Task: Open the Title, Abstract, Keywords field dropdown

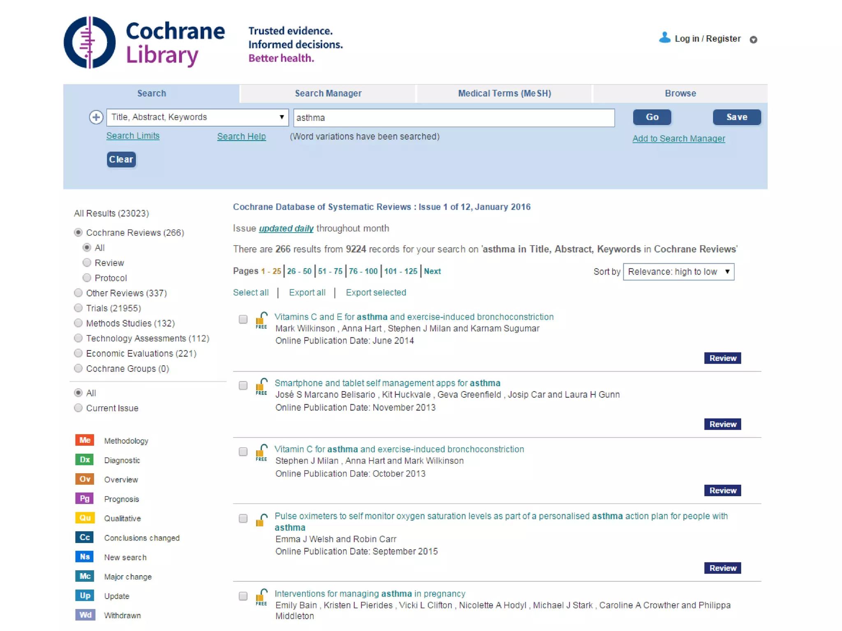Action: tap(197, 117)
